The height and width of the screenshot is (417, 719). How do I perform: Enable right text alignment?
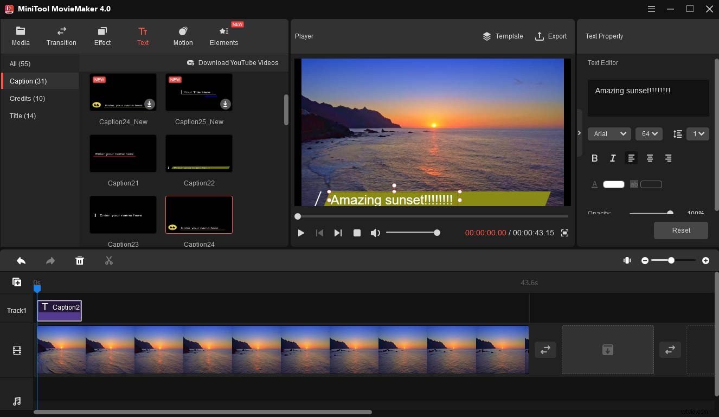click(668, 158)
